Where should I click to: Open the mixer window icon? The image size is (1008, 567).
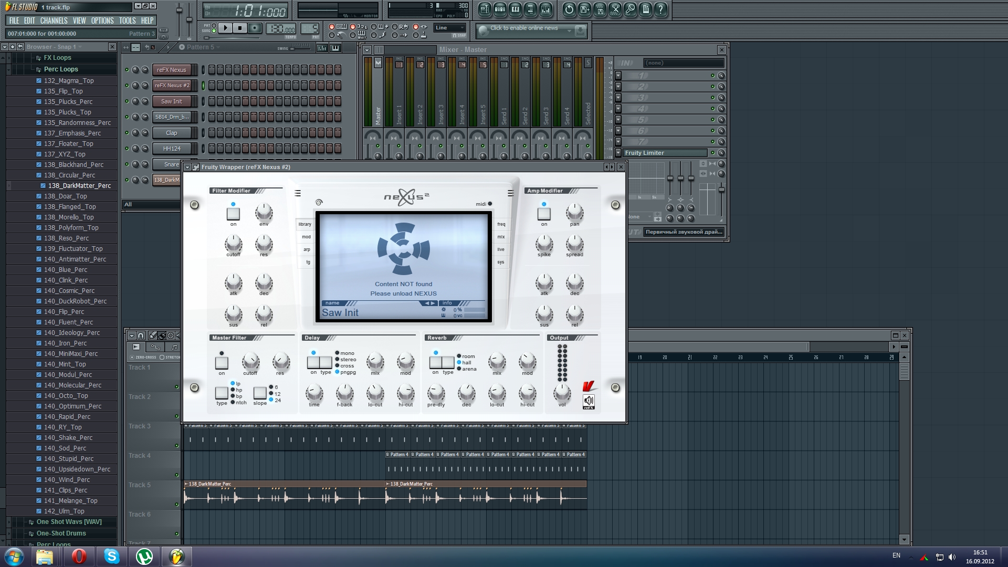pos(545,9)
